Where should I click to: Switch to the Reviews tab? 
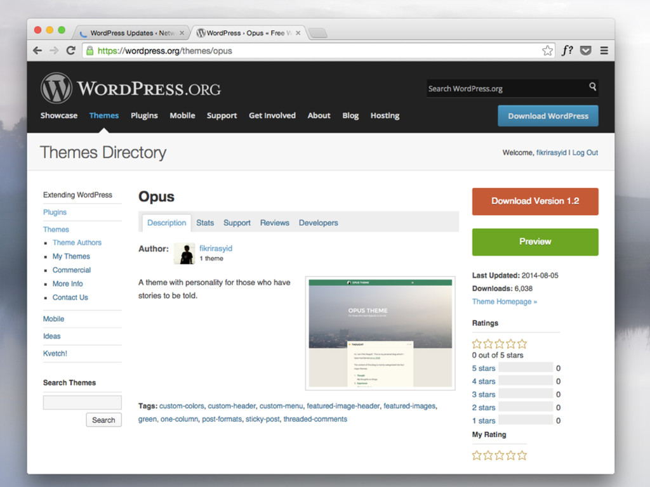tap(275, 223)
